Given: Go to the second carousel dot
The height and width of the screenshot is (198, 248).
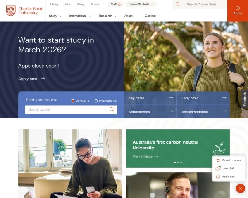Looking at the screenshot, I should (x=178, y=162).
